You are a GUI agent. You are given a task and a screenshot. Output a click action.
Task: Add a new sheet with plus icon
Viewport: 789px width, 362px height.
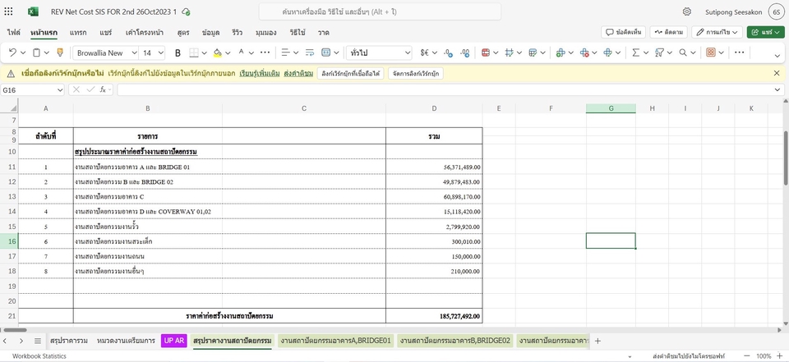pos(598,341)
